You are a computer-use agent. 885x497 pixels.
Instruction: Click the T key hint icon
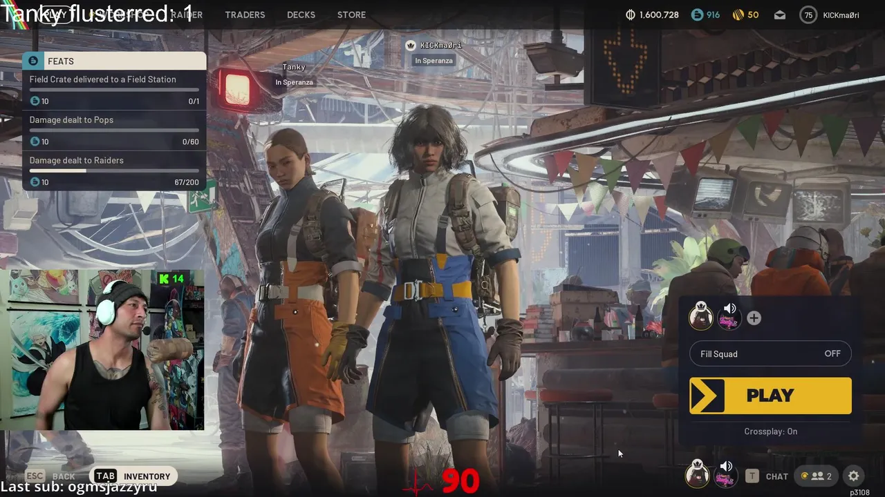[x=752, y=476]
